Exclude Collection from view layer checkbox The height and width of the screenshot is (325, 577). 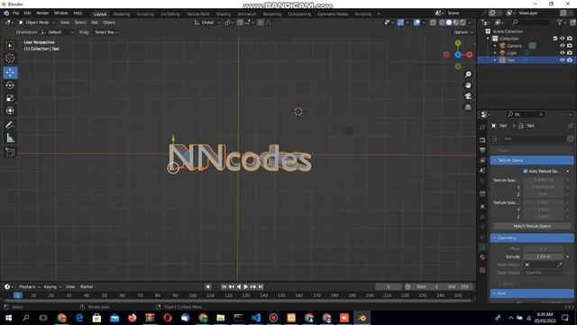(555, 38)
